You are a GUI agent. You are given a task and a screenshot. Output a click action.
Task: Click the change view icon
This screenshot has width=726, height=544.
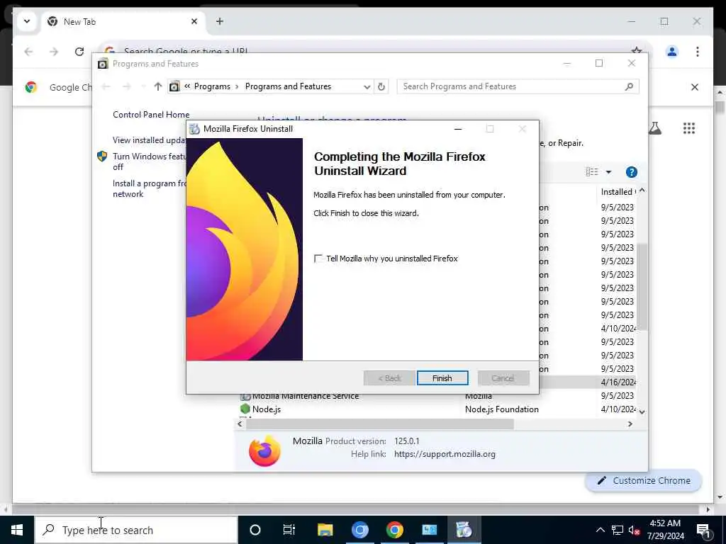point(592,172)
